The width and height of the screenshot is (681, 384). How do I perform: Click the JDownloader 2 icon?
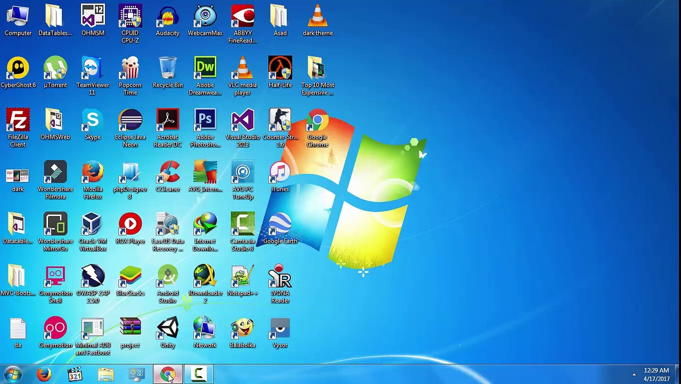click(x=205, y=285)
